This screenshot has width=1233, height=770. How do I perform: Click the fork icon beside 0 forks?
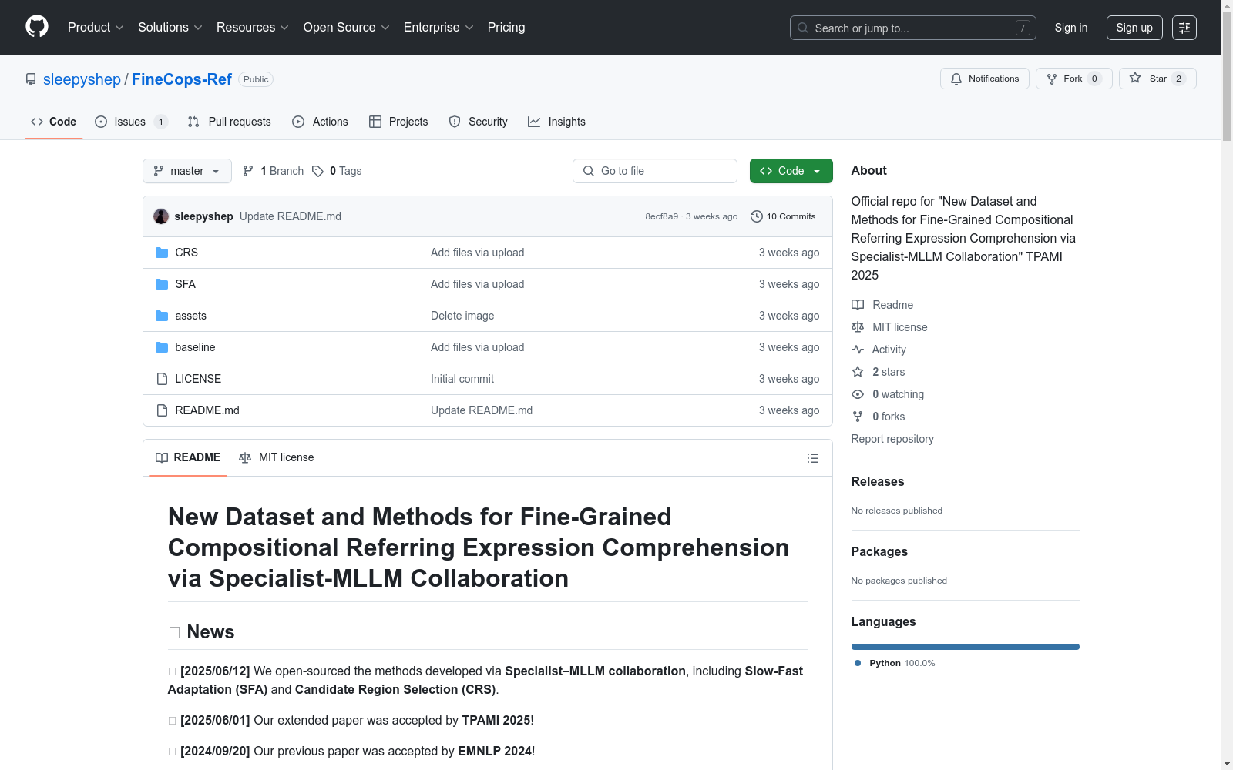(858, 417)
